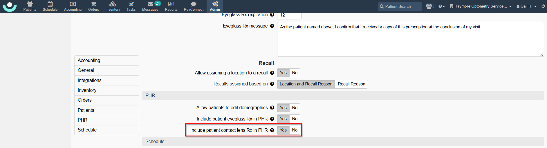Set contact lens Rx in PHR to No
Viewport: 547px width, 148px height.
click(295, 130)
